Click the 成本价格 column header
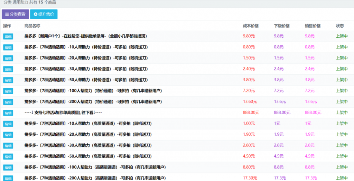The height and width of the screenshot is (181, 354). [251, 26]
